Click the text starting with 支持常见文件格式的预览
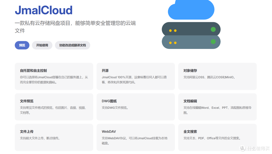 pos(53,110)
